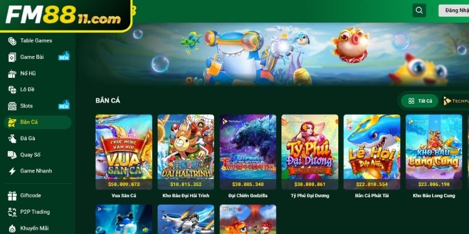Click the Kho Báu Long Cung title link
This screenshot has height=234, width=469.
[x=434, y=196]
